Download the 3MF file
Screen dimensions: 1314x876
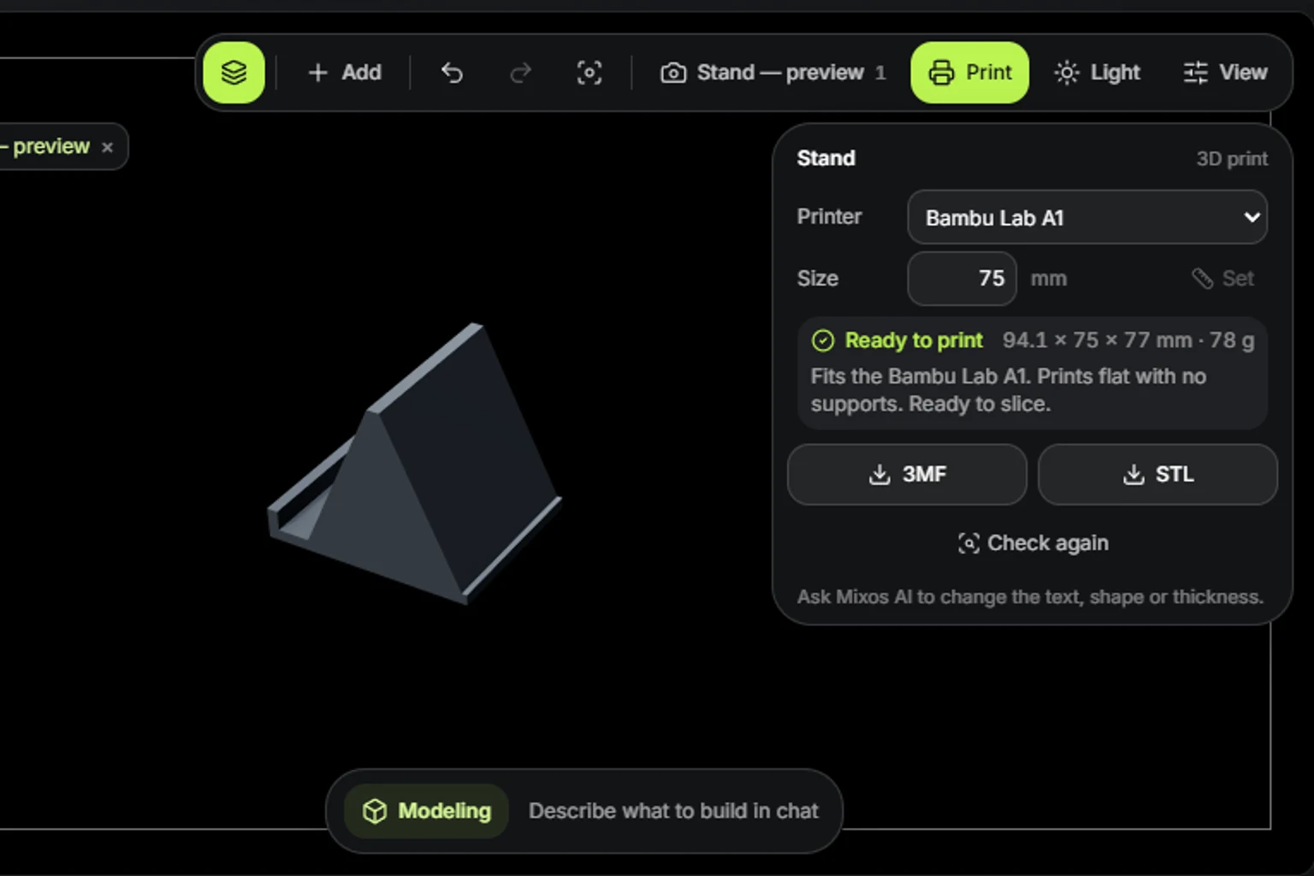907,474
